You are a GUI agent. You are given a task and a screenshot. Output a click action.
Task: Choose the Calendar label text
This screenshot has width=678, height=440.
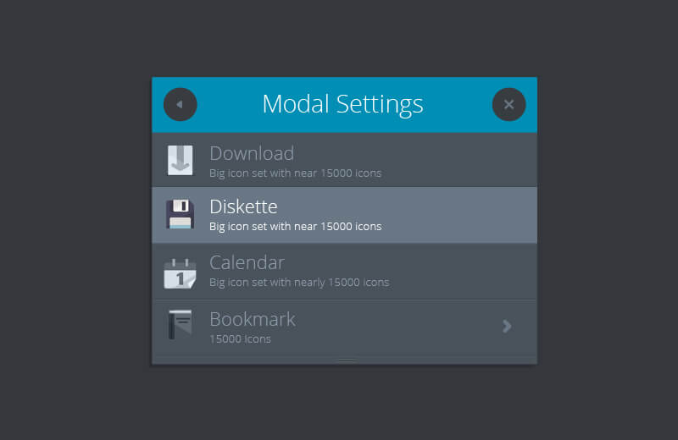[247, 262]
